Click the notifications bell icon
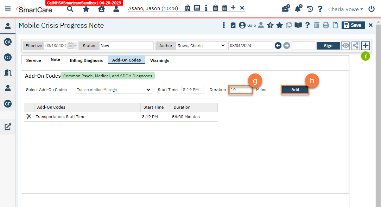Screen dimensions: 381x207 coord(298,9)
